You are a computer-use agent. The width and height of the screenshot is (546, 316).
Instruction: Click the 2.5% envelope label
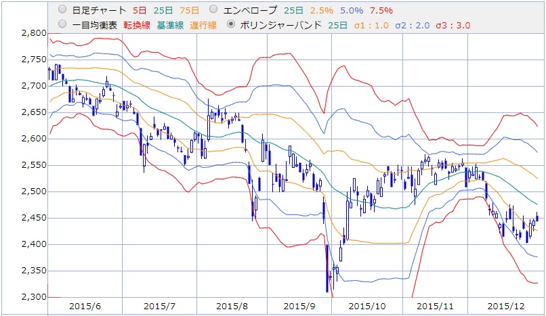pyautogui.click(x=322, y=11)
